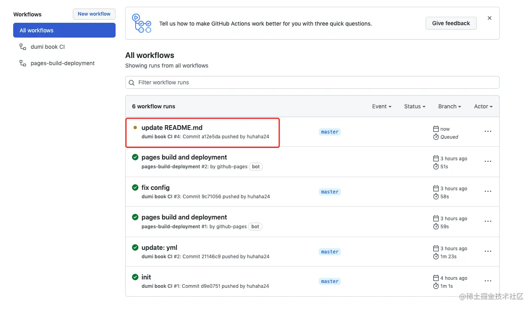Screen dimensions: 532x309
Task: Expand the Status filter dropdown
Action: pos(414,106)
